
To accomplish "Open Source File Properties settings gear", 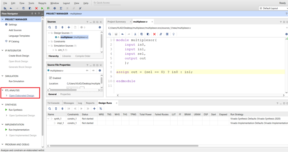I will pyautogui.click(x=100, y=70).
